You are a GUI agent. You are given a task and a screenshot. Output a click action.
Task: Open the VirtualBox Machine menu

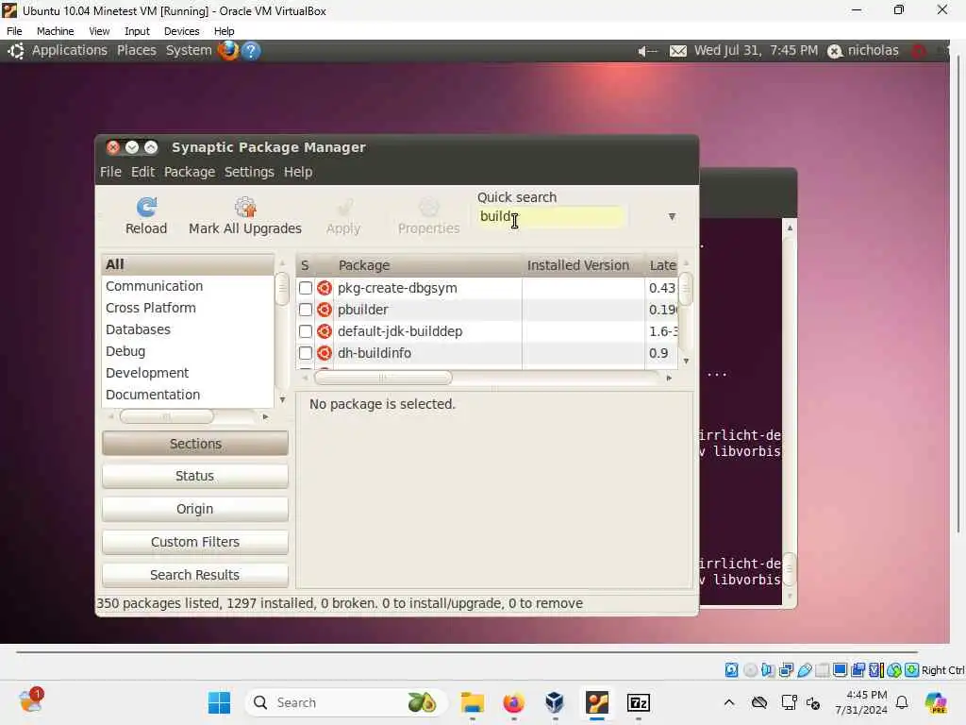pyautogui.click(x=56, y=31)
